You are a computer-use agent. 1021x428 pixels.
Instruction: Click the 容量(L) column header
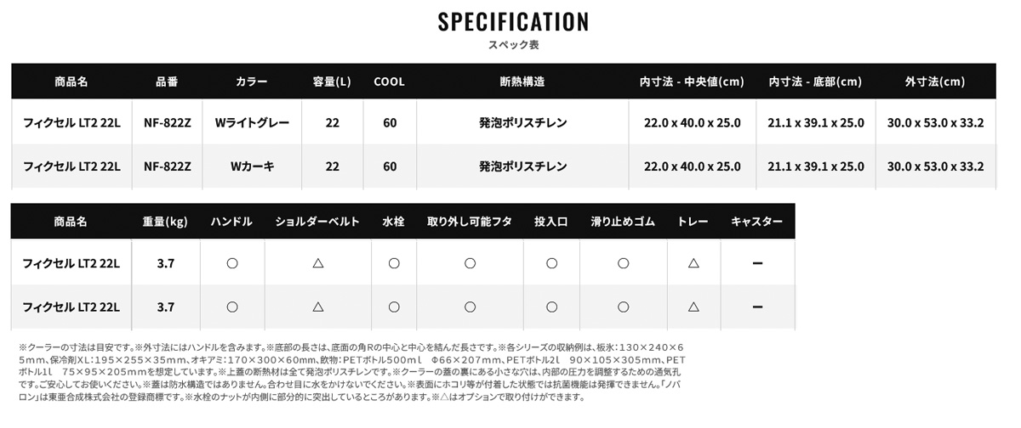pyautogui.click(x=332, y=82)
